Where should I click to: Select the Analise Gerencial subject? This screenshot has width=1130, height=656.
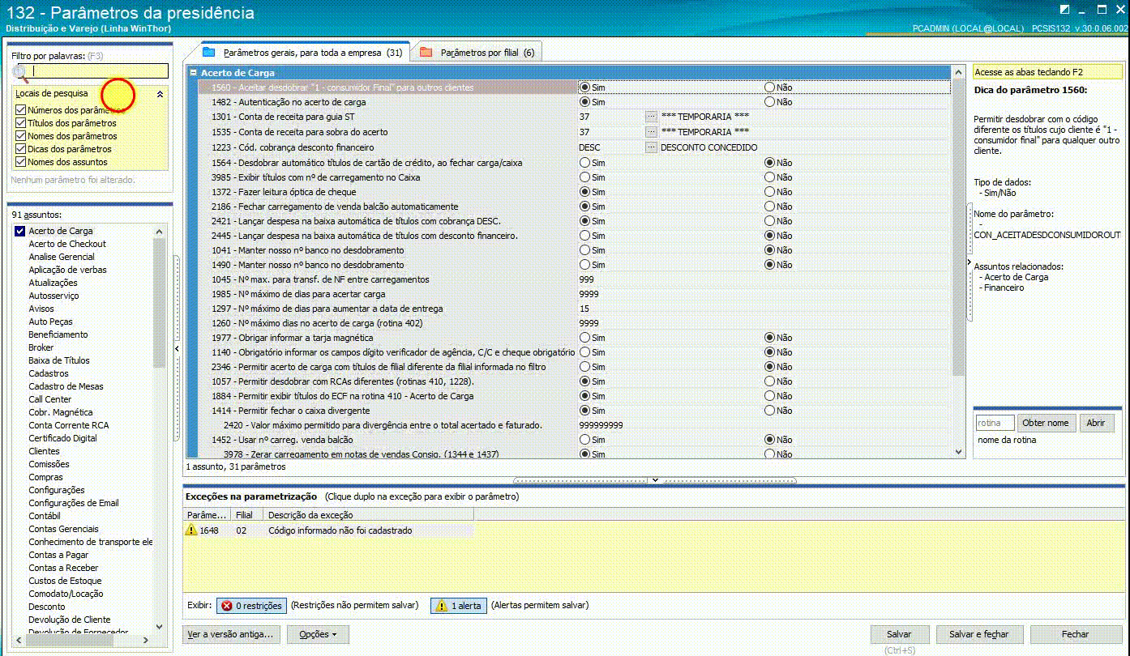(62, 257)
